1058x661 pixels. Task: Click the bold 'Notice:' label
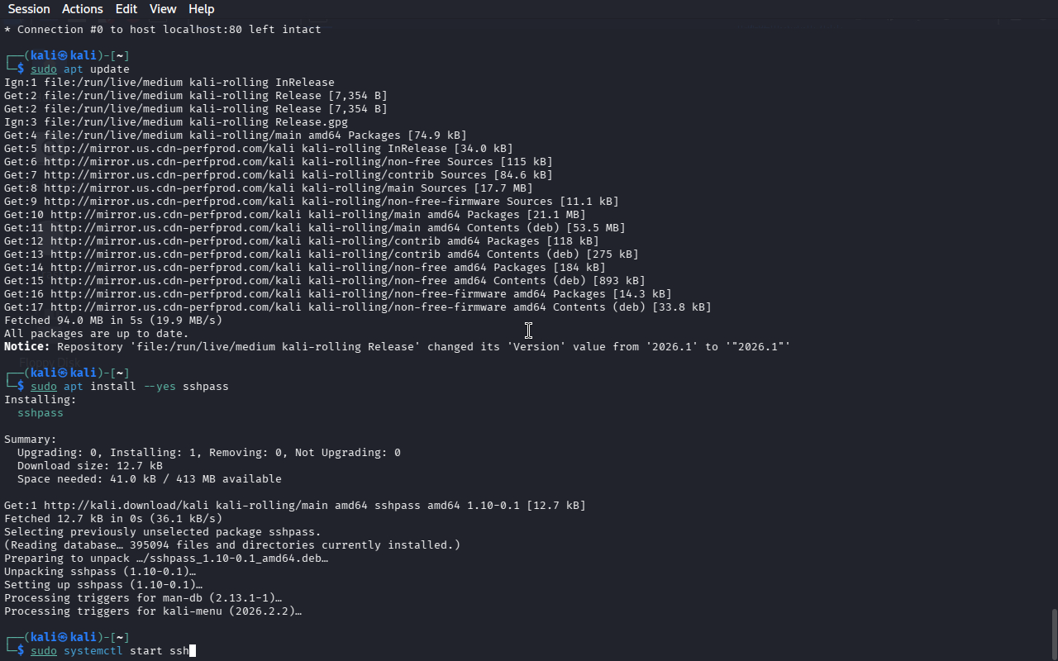click(27, 347)
